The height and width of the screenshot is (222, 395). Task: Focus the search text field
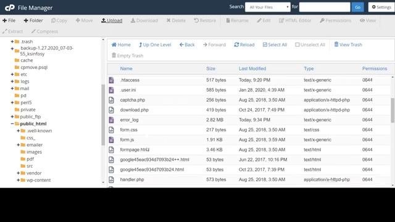click(325, 7)
